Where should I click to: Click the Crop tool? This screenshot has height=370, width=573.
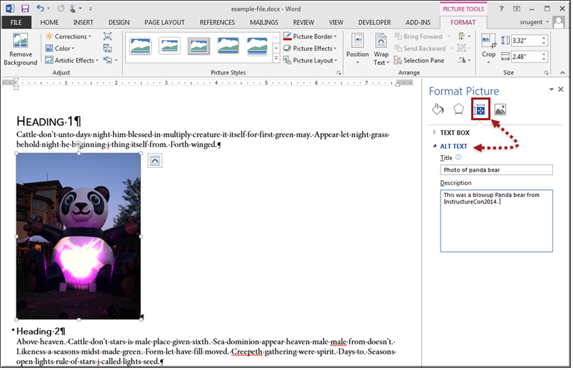pyautogui.click(x=488, y=48)
